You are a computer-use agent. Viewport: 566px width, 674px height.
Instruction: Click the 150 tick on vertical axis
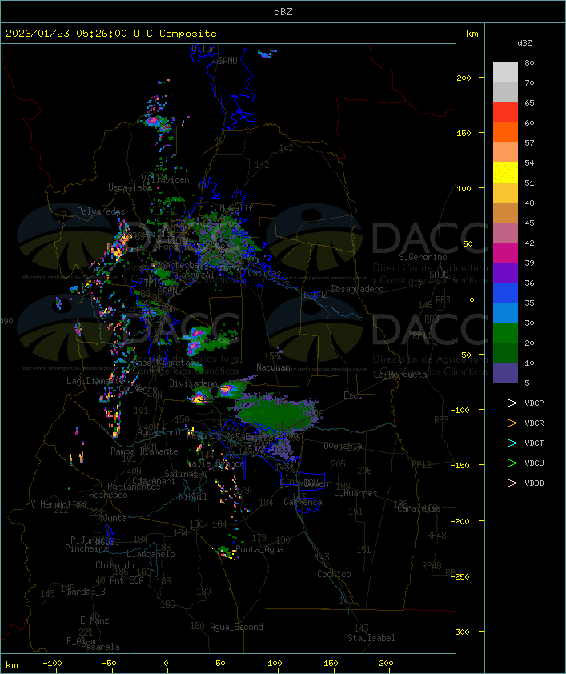click(x=464, y=133)
